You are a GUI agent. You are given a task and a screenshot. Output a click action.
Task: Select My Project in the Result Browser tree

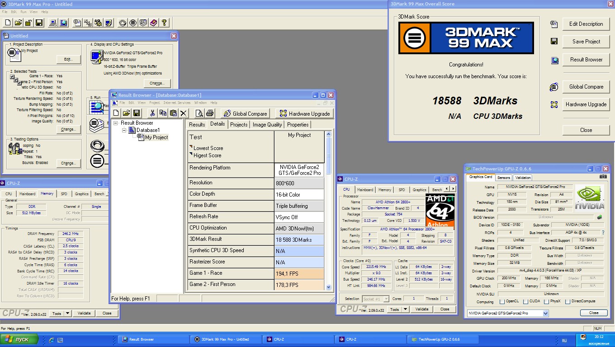[x=156, y=137]
